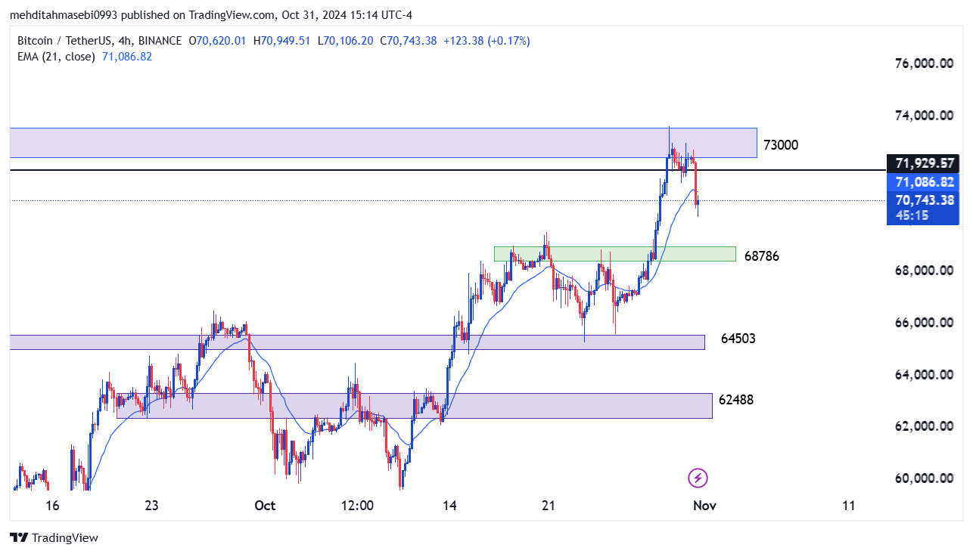Click the publisher line mentioning TradingView.com

coord(211,14)
